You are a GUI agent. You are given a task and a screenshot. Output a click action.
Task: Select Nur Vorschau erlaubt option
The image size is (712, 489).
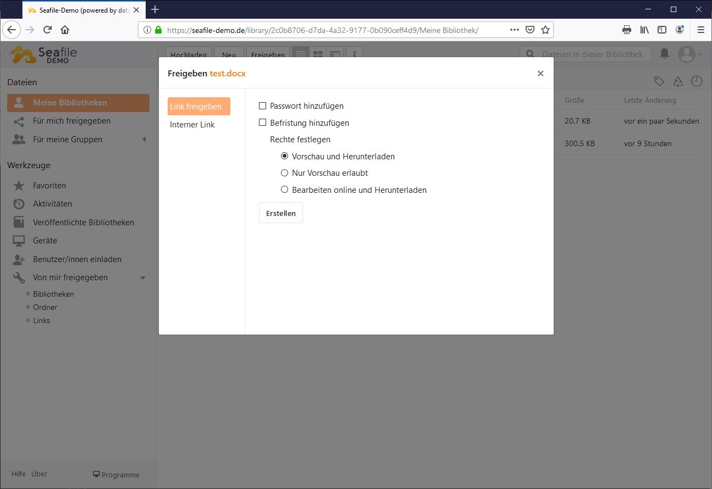pos(284,173)
